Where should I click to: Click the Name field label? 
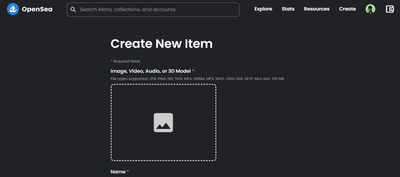click(x=118, y=172)
